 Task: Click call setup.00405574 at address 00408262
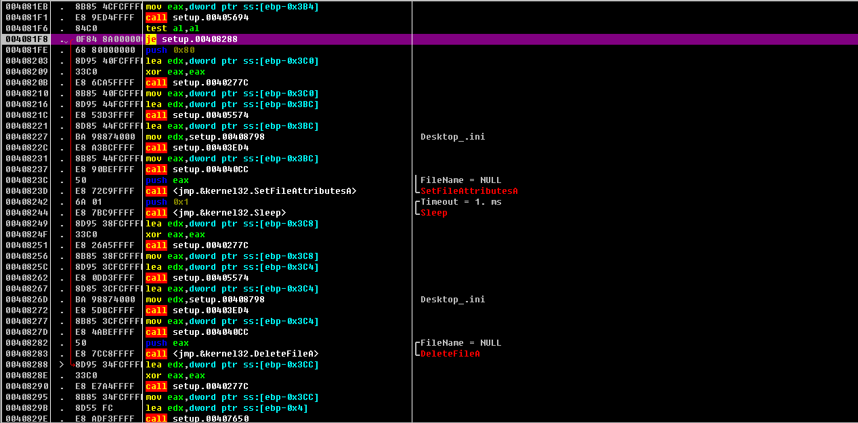click(197, 278)
